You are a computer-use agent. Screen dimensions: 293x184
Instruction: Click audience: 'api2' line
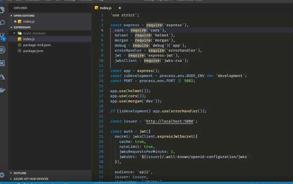pos(133,172)
